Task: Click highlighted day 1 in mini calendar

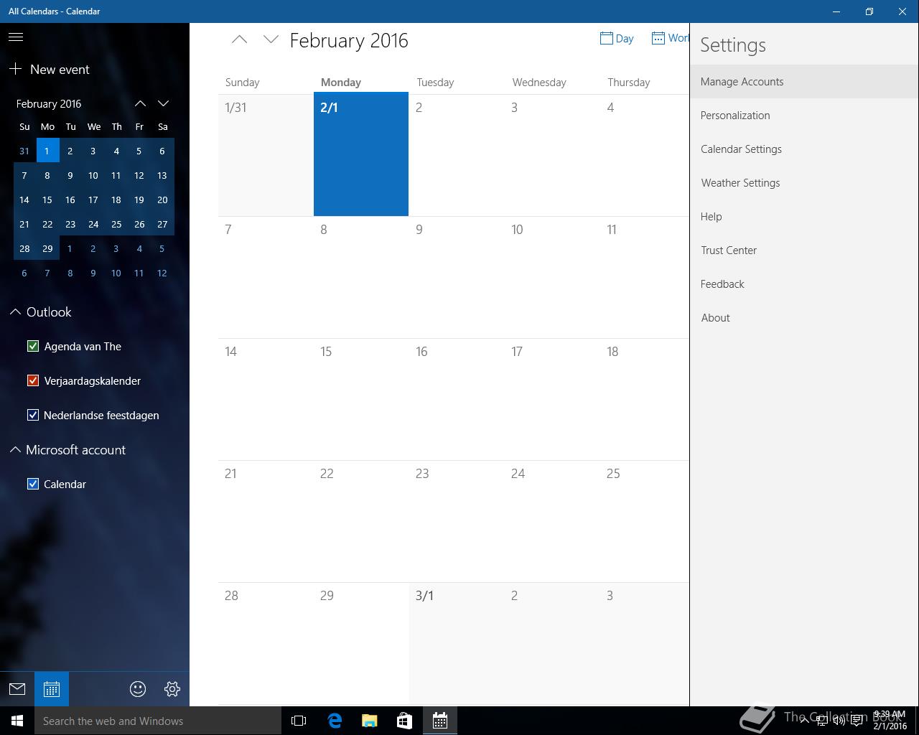Action: 47,151
